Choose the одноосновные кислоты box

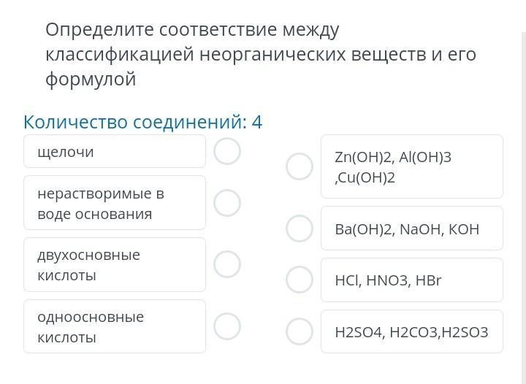tap(115, 326)
